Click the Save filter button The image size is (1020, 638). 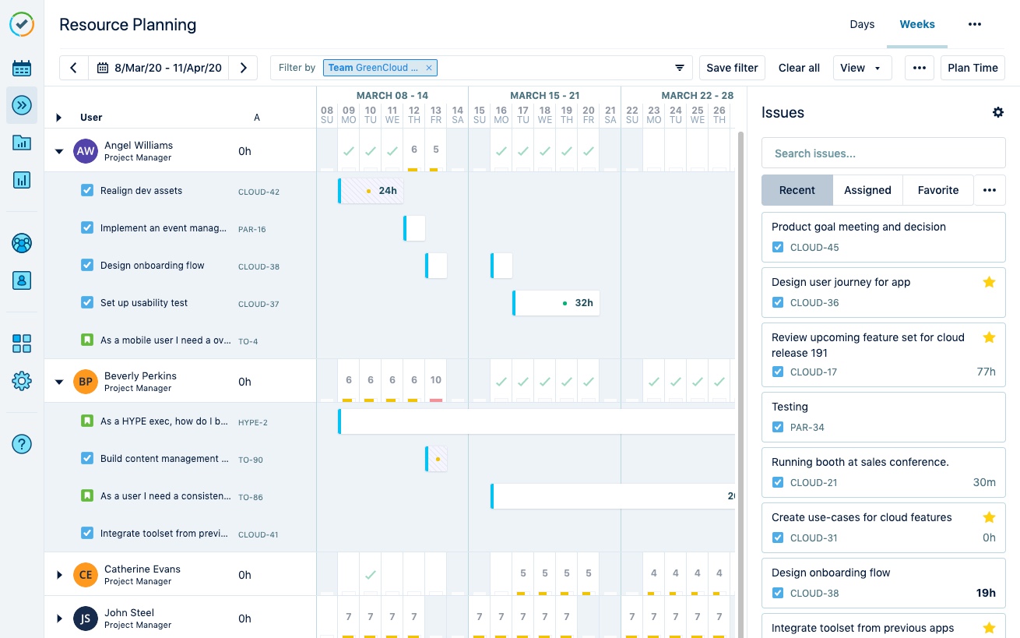click(732, 68)
